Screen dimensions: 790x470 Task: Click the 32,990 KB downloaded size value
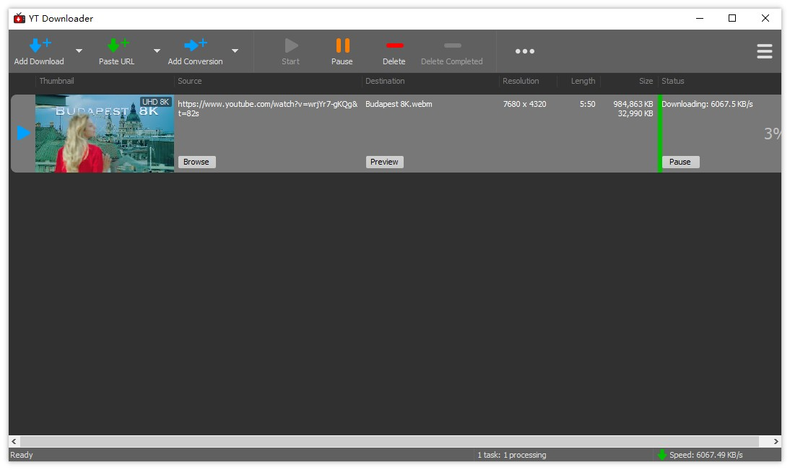point(635,114)
